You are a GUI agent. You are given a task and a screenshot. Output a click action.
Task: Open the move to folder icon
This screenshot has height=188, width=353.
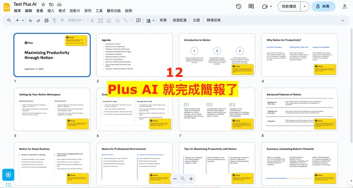coord(52,4)
